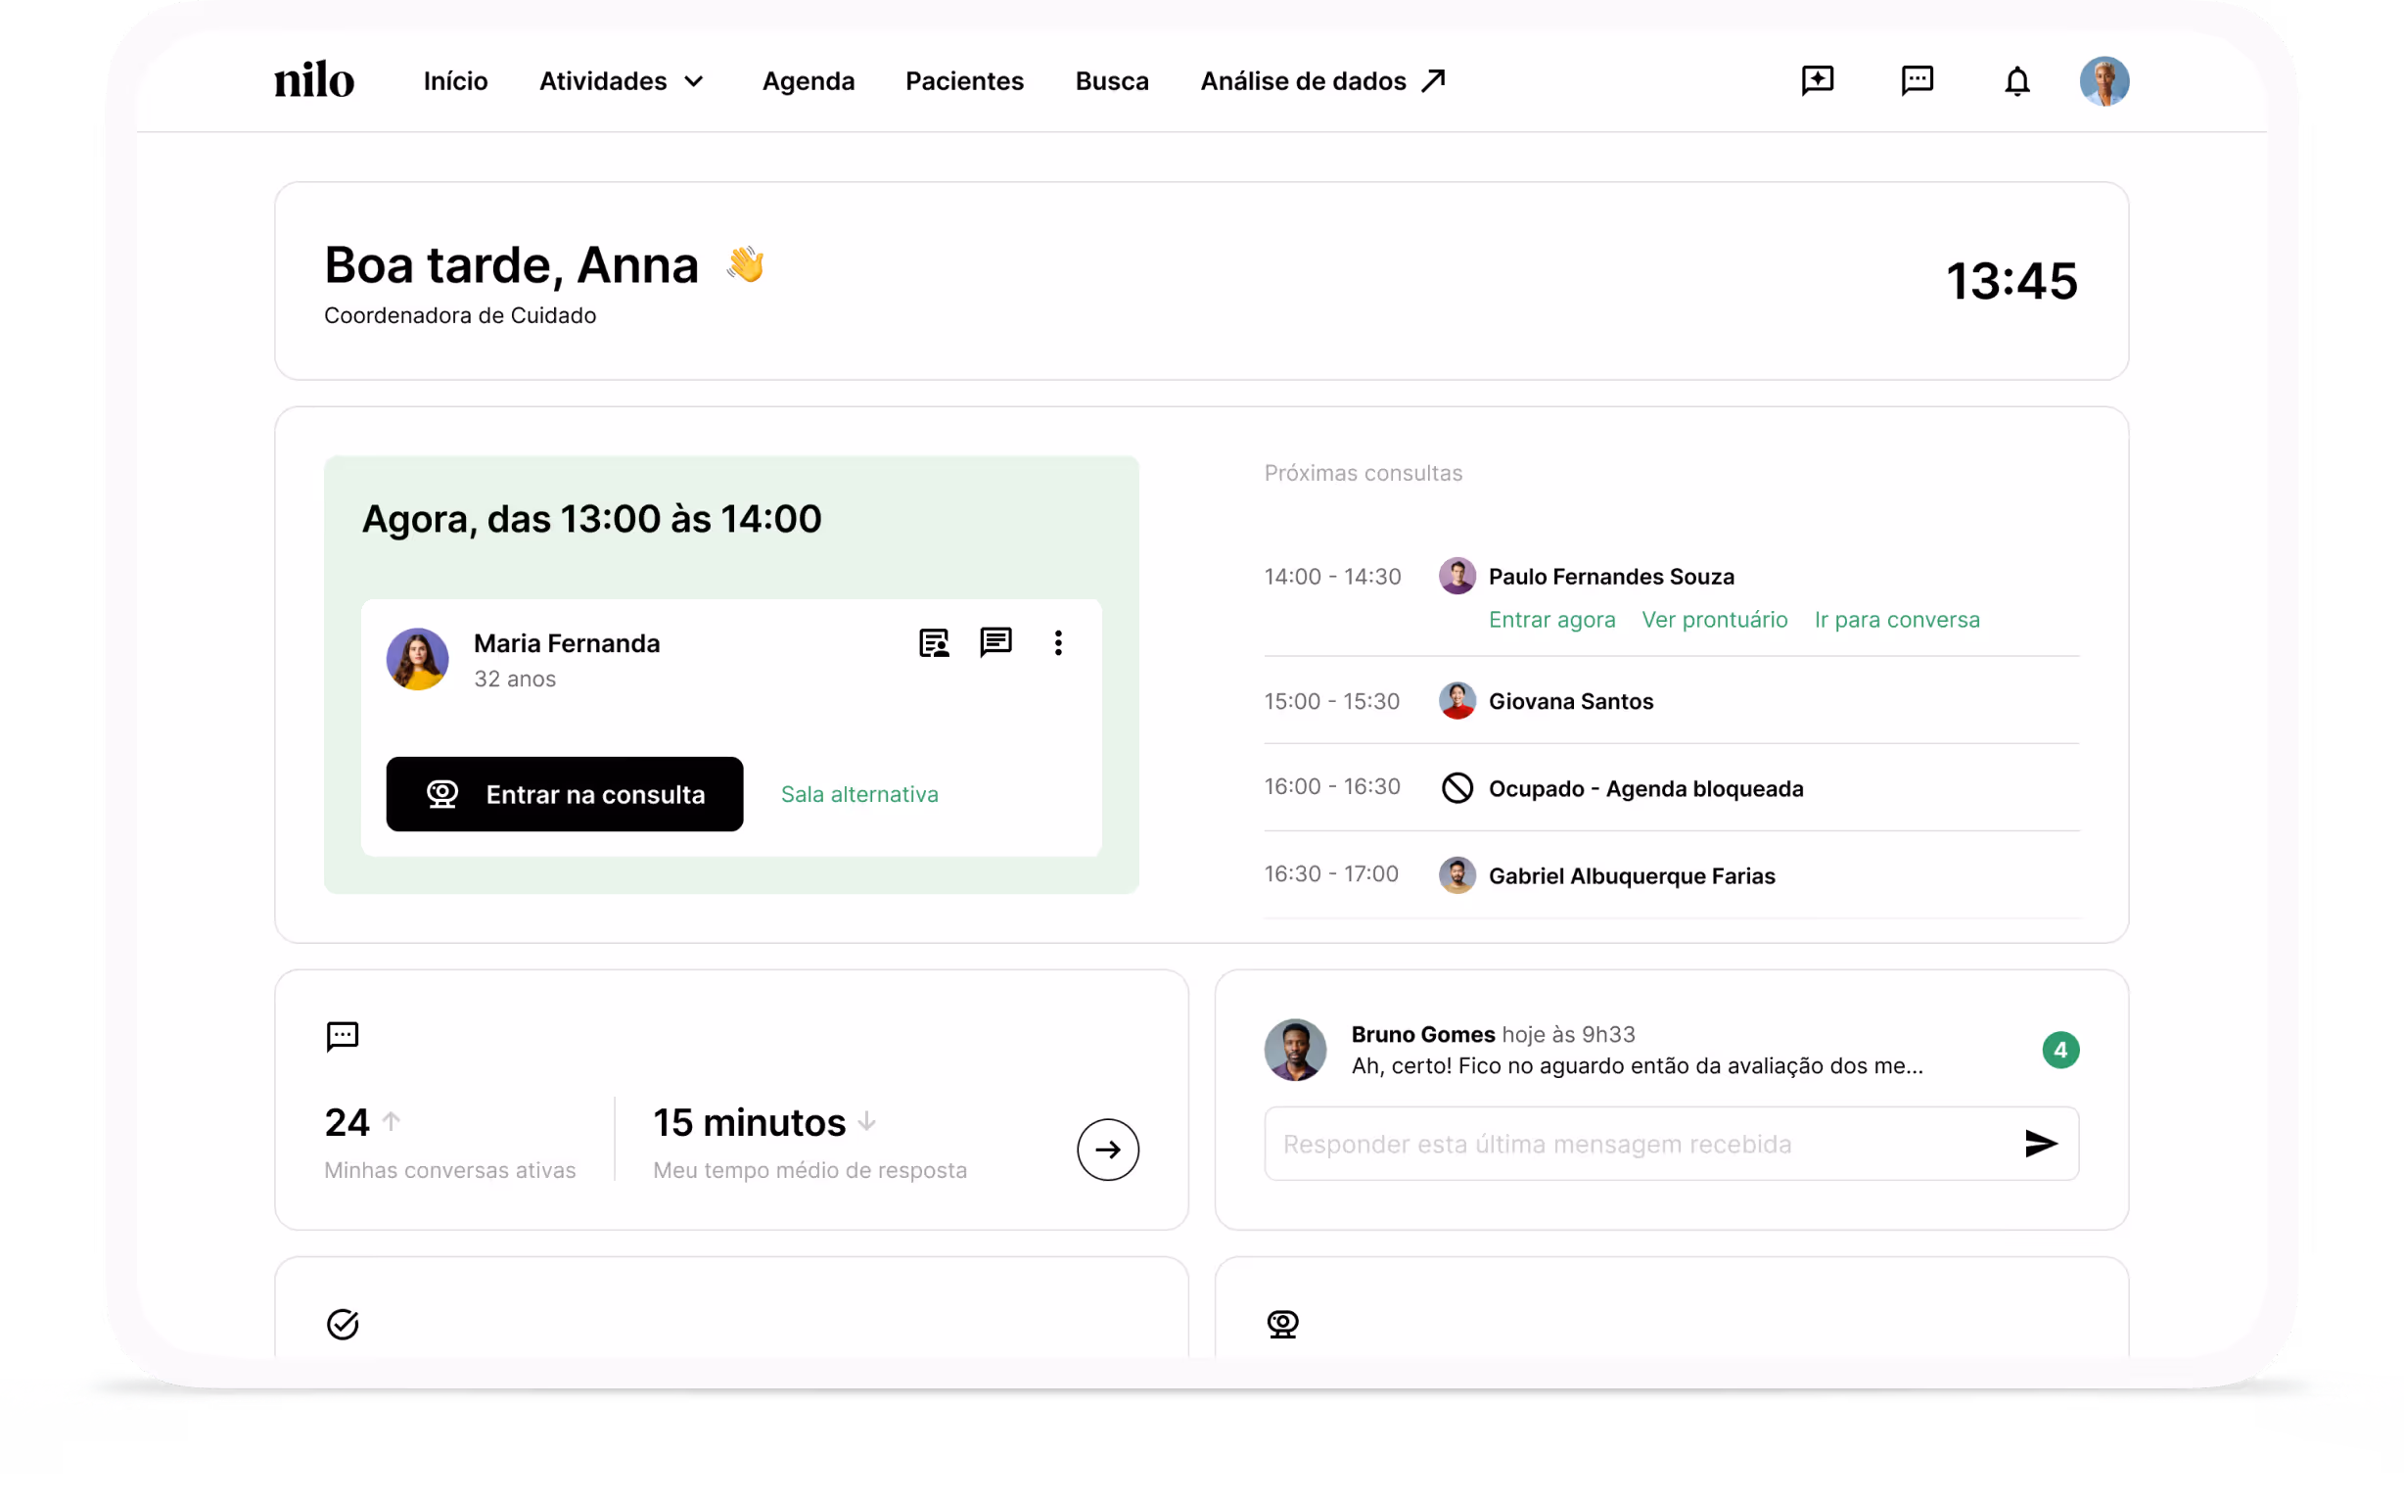This screenshot has width=2404, height=1502.
Task: Open the messages icon in top bar
Action: point(1917,80)
